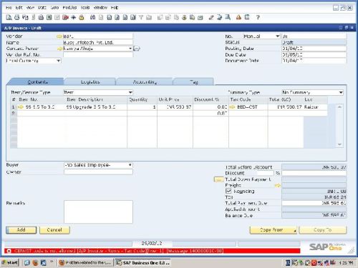Click the Launch Application toolbar icon

tap(74, 17)
